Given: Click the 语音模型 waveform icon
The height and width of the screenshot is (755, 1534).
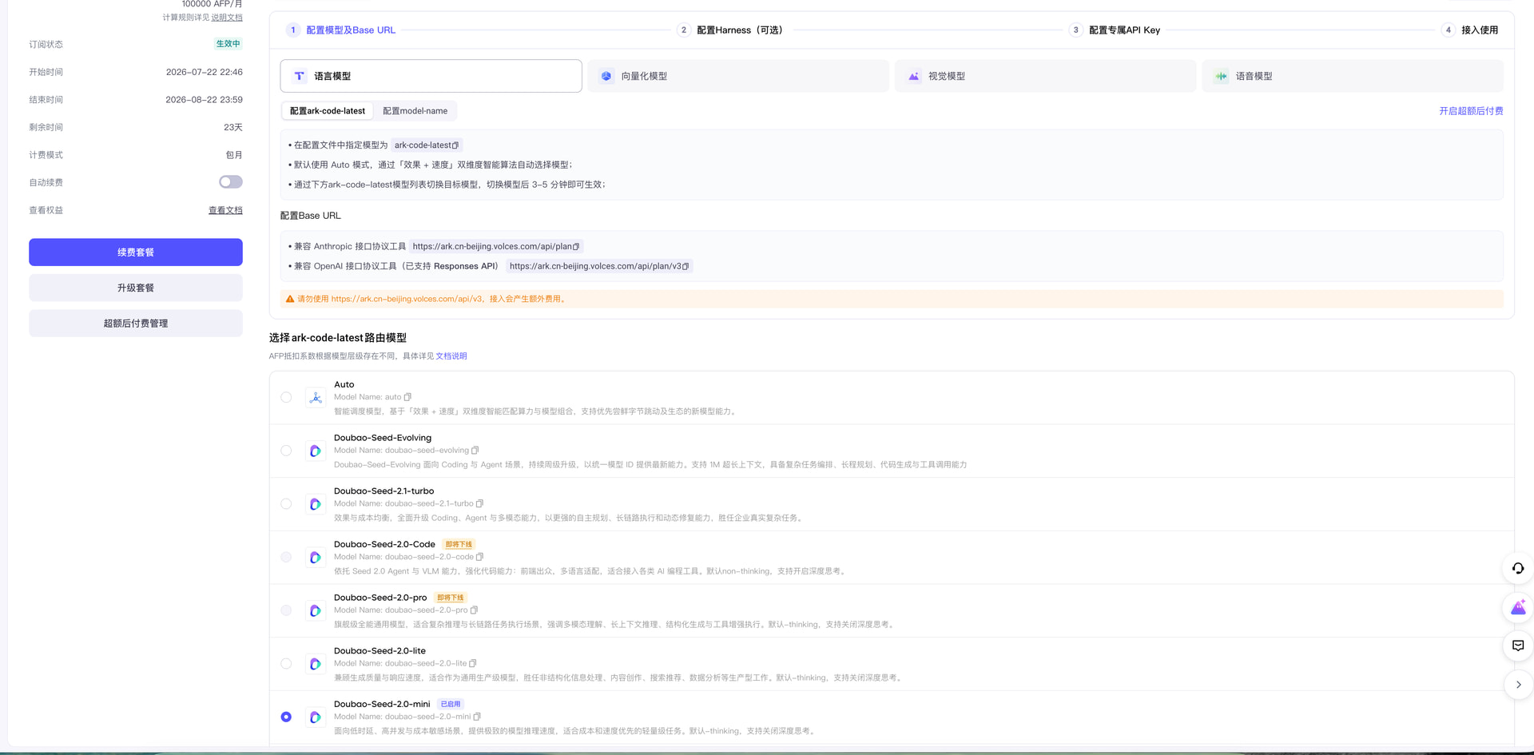Looking at the screenshot, I should [1221, 77].
